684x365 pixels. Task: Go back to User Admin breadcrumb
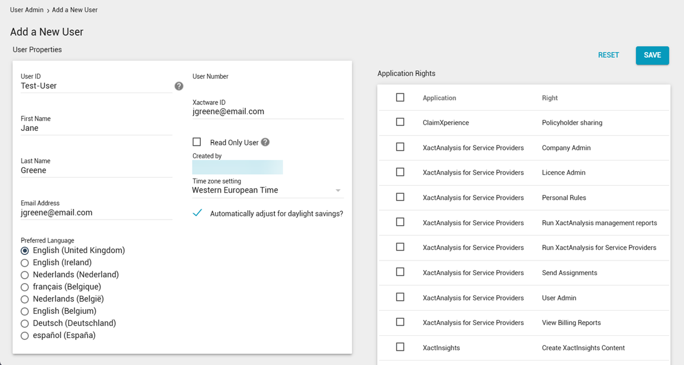(26, 10)
